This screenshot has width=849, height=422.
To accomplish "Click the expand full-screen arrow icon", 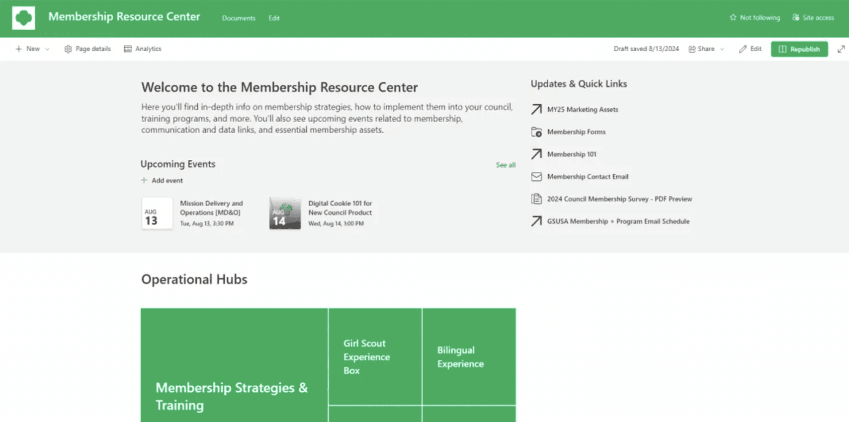I will tap(841, 49).
